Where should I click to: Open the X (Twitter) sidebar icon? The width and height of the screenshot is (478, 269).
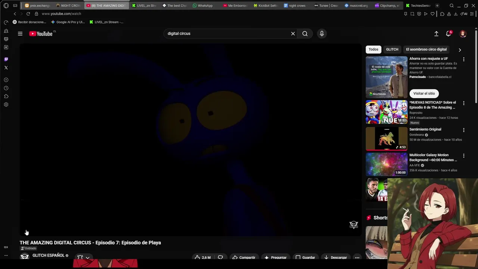[6, 68]
